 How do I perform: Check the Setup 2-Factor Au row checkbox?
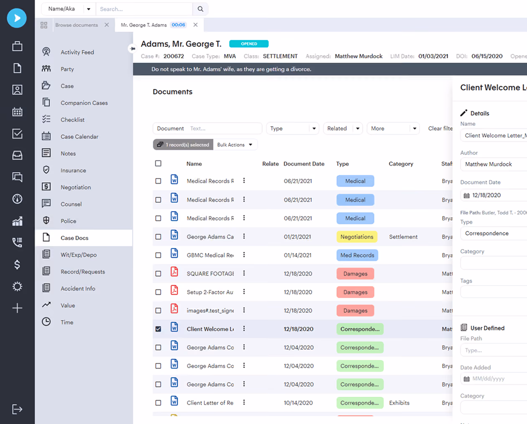tap(158, 292)
